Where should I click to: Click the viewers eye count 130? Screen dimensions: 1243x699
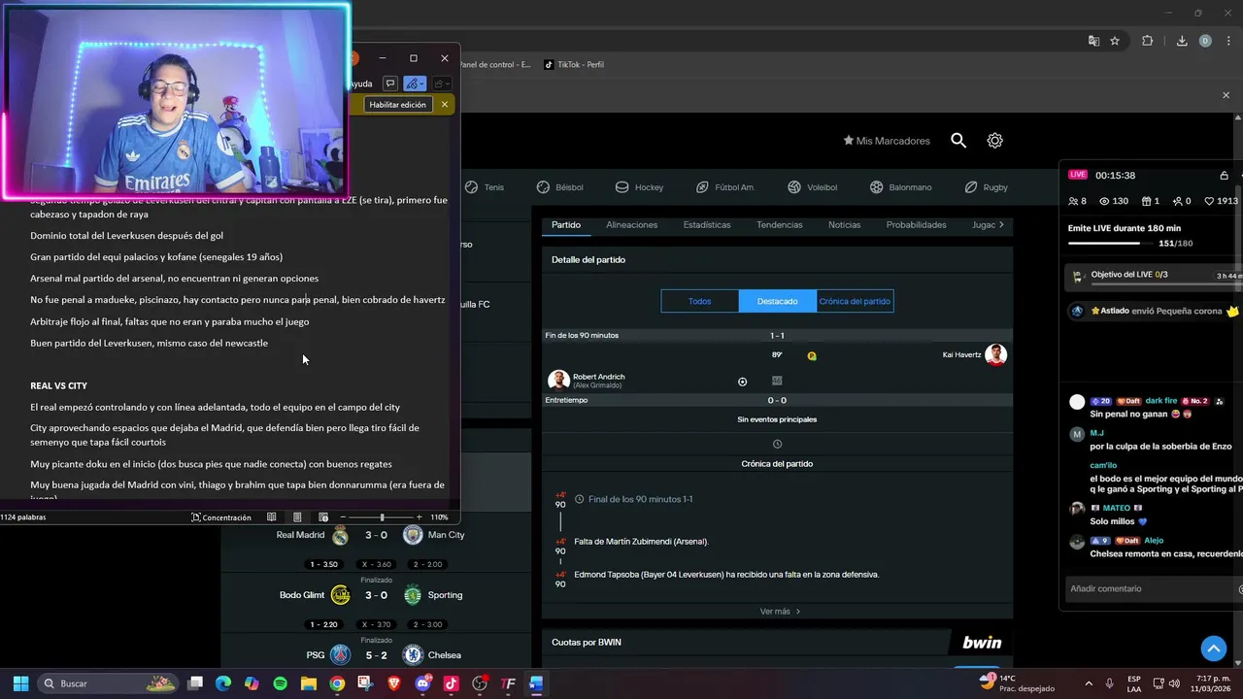[1113, 201]
